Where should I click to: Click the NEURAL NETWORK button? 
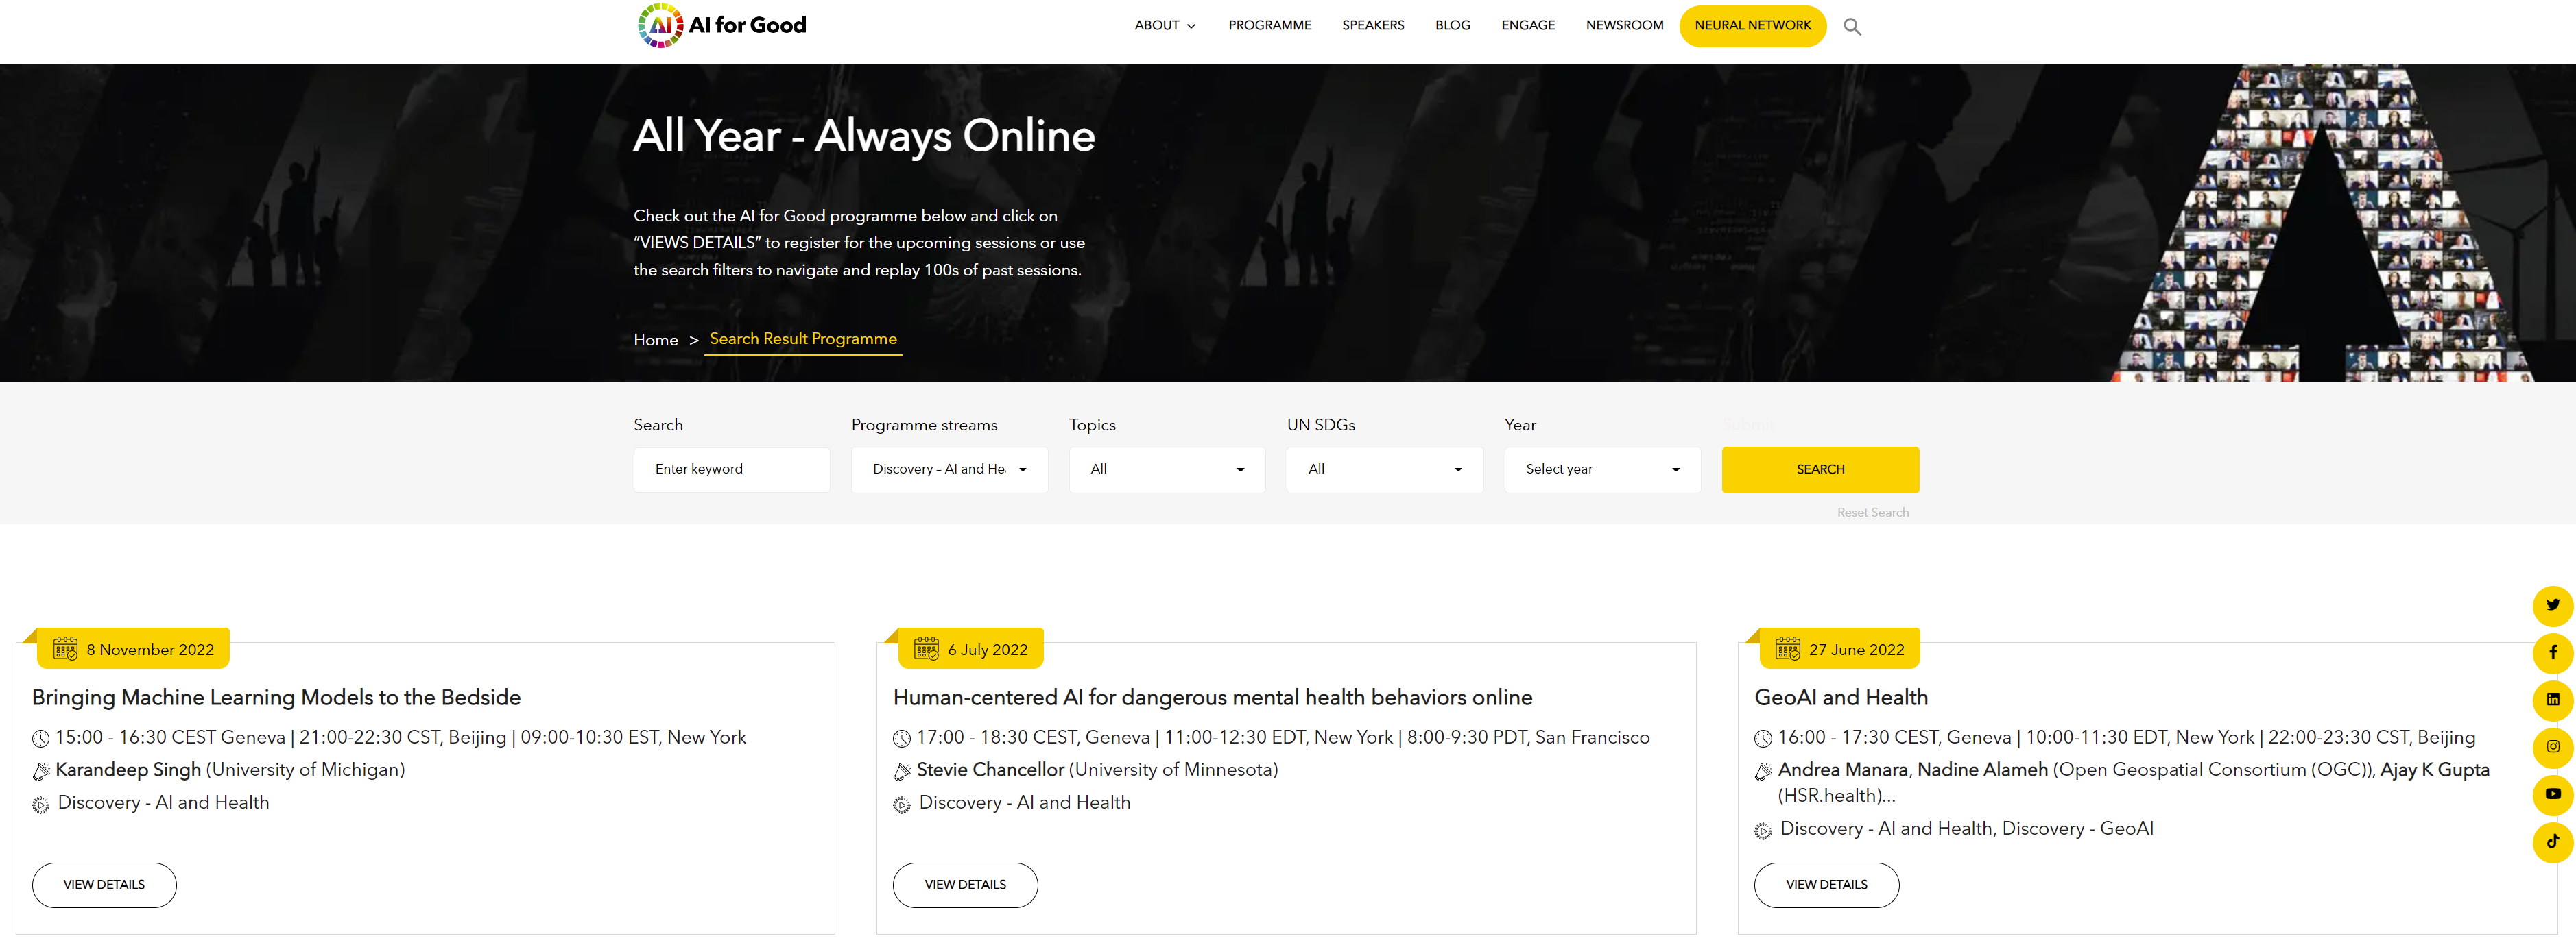pyautogui.click(x=1752, y=26)
